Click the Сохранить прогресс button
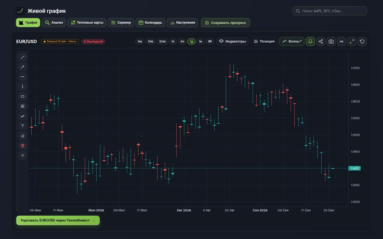This screenshot has height=239, width=383. point(226,23)
